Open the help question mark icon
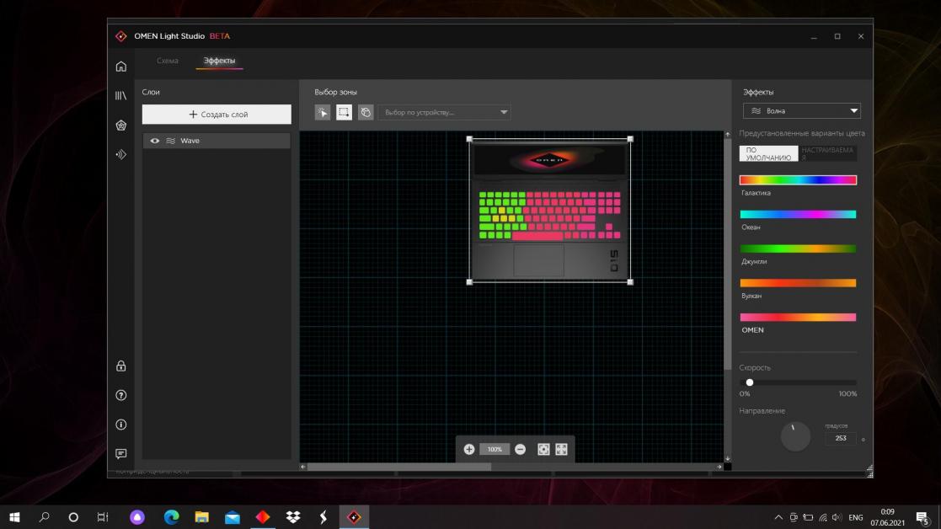Screen dimensions: 941x529 point(121,395)
